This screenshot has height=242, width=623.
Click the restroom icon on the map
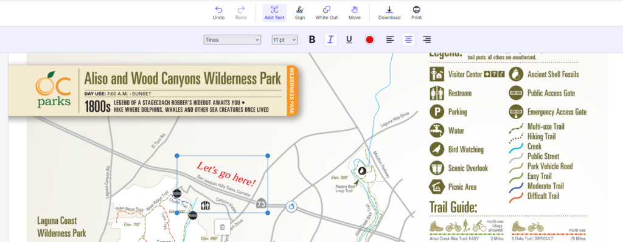[206, 206]
